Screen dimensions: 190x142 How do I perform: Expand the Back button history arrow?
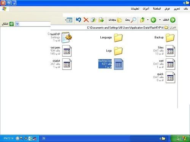click(x=160, y=20)
